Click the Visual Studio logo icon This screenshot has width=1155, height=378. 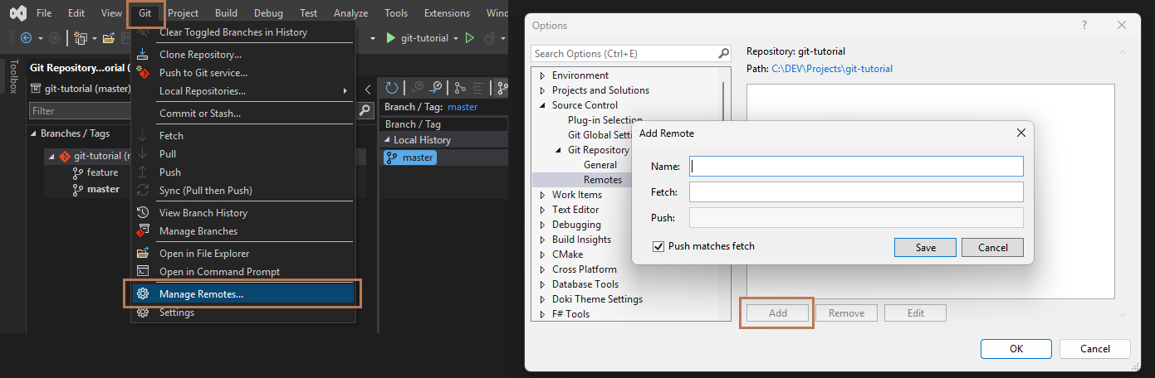click(17, 13)
